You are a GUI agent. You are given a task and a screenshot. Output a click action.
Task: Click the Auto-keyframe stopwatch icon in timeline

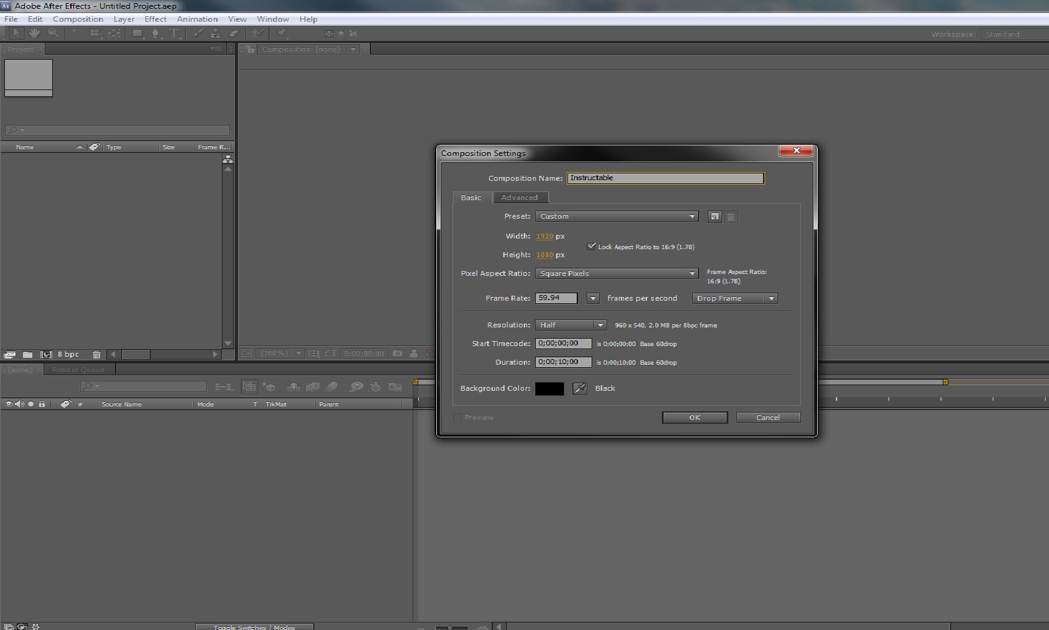click(375, 386)
